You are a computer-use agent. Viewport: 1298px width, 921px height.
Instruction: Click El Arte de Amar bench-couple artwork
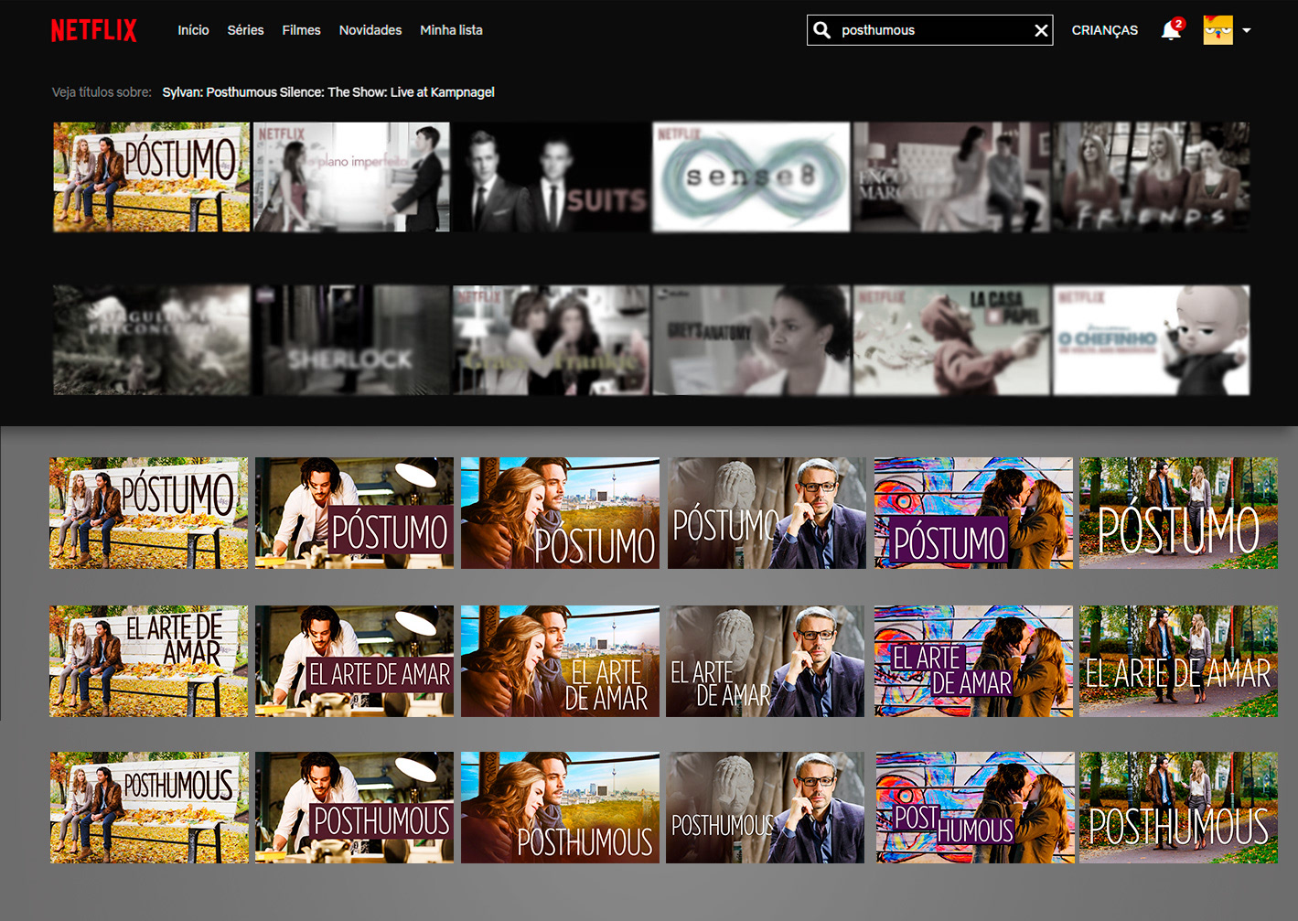[148, 661]
